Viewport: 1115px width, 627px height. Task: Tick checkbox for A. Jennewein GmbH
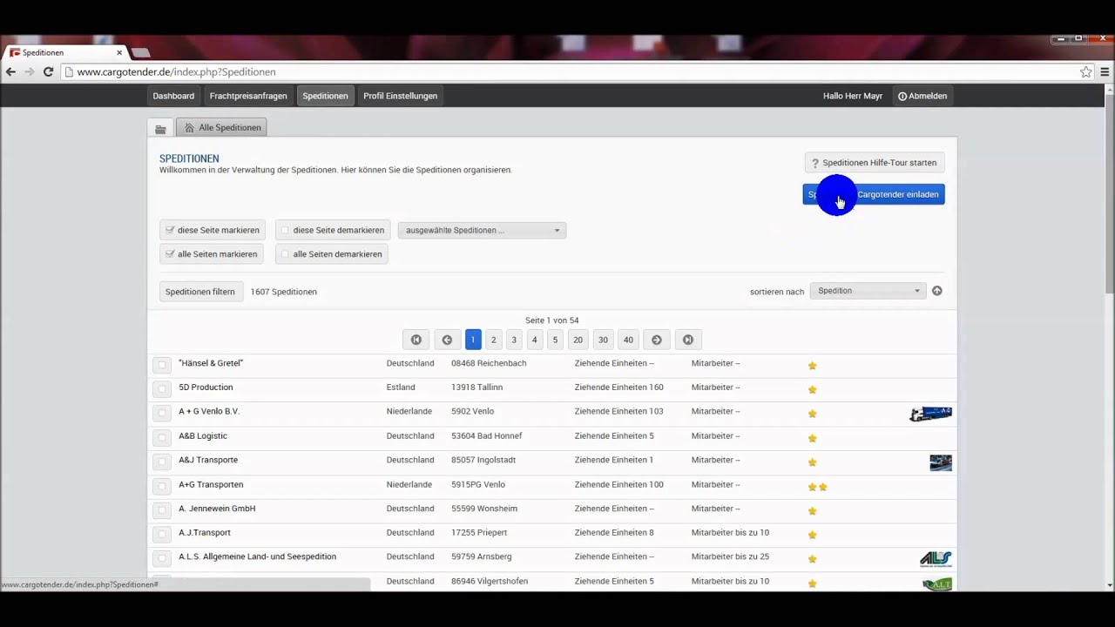click(x=162, y=509)
